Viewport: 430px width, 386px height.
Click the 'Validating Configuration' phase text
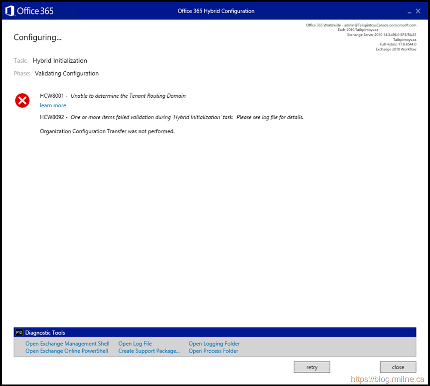coord(67,74)
